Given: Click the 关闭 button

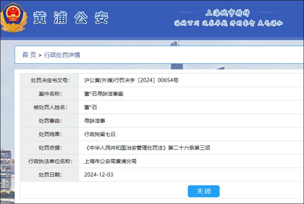Looking at the screenshot, I should pyautogui.click(x=204, y=191).
